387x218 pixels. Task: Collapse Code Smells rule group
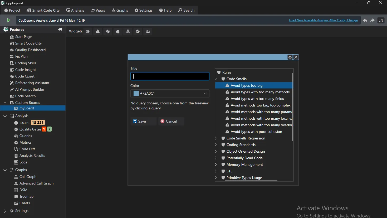tap(217, 79)
